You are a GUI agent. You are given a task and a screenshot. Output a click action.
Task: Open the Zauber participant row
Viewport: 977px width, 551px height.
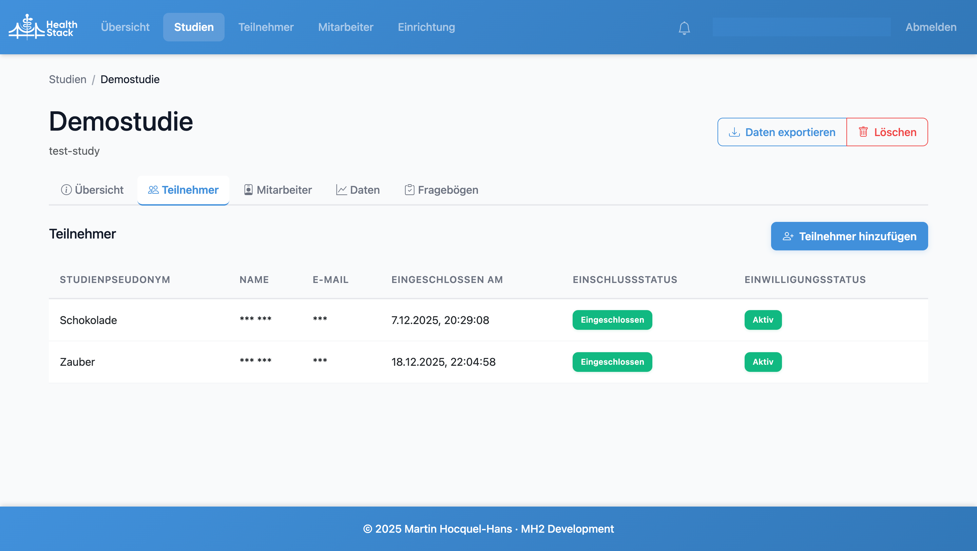77,362
